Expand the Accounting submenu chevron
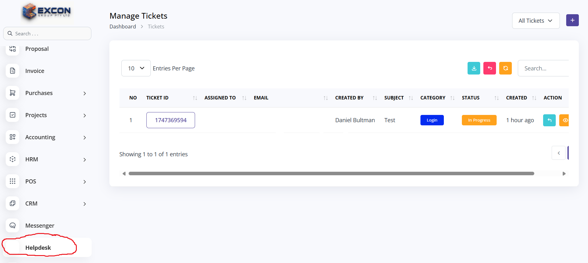588x263 pixels. (x=84, y=137)
